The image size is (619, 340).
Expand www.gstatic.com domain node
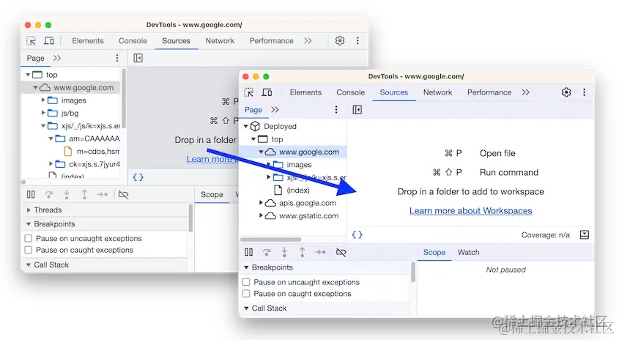tap(261, 216)
